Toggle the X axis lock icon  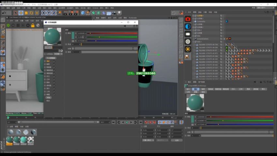(x=43, y=13)
